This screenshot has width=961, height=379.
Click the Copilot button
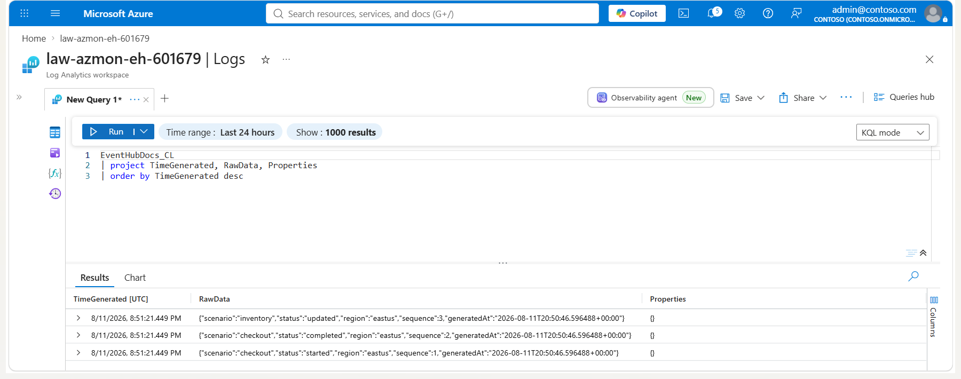[637, 13]
